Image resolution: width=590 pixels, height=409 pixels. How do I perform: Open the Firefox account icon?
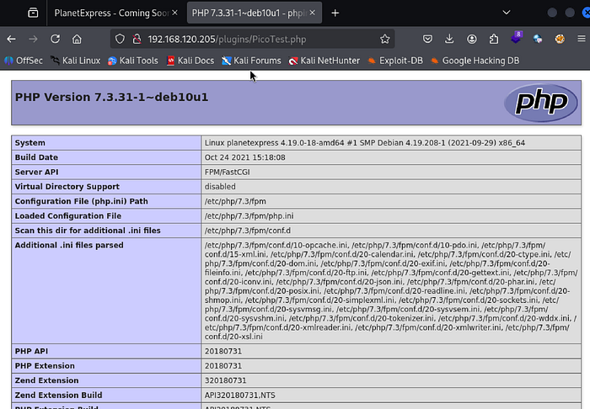point(471,39)
